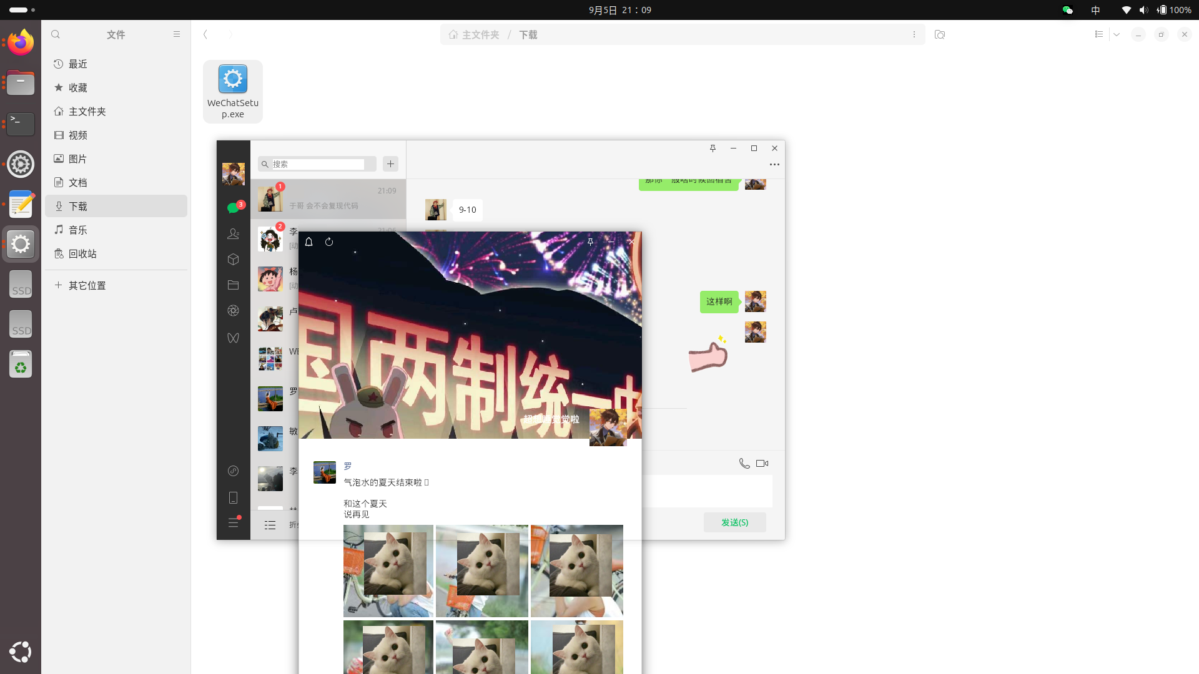Open the 于哥 chat with 21:09 timestamp
Screen dimensions: 1199x674
click(x=328, y=199)
